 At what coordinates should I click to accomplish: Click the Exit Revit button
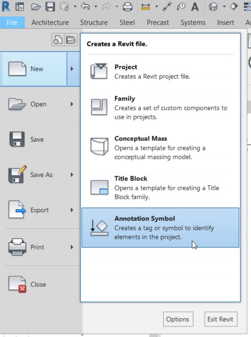[221, 319]
